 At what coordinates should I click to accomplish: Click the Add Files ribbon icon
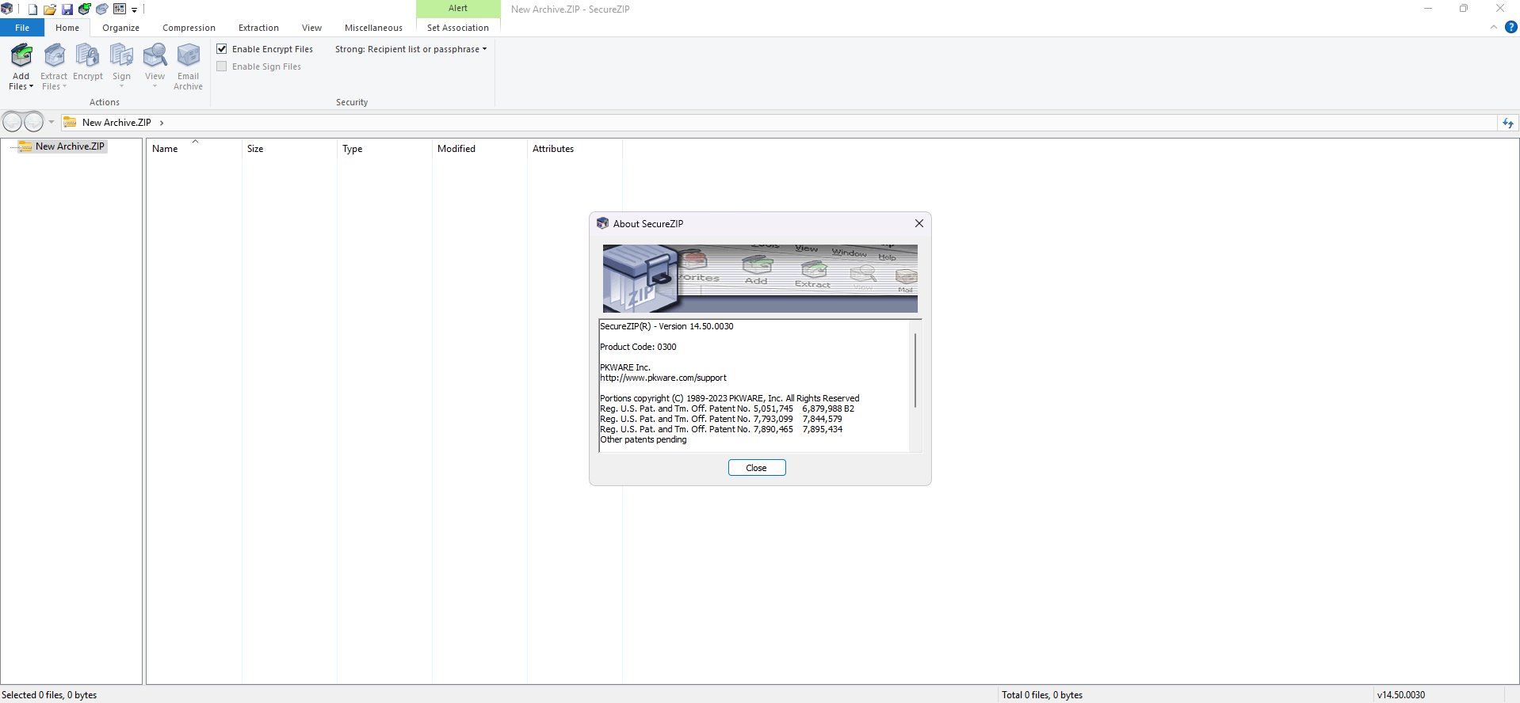point(21,57)
